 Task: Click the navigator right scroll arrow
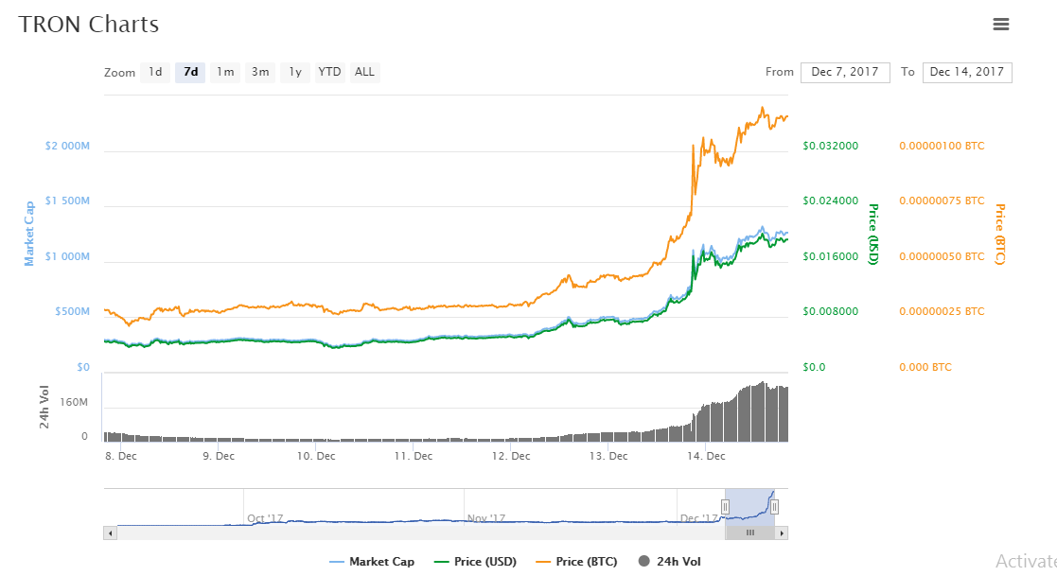pyautogui.click(x=782, y=532)
